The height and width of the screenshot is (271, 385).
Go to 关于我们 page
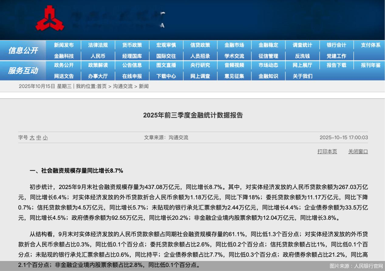click(302, 76)
